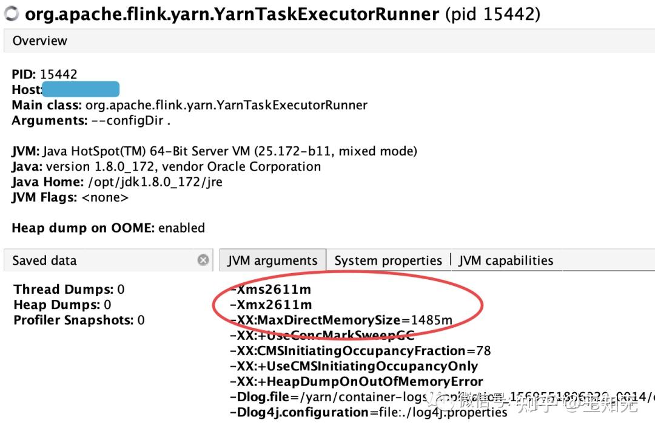The height and width of the screenshot is (431, 655).
Task: Click the JVM Flags none value
Action: tap(104, 197)
